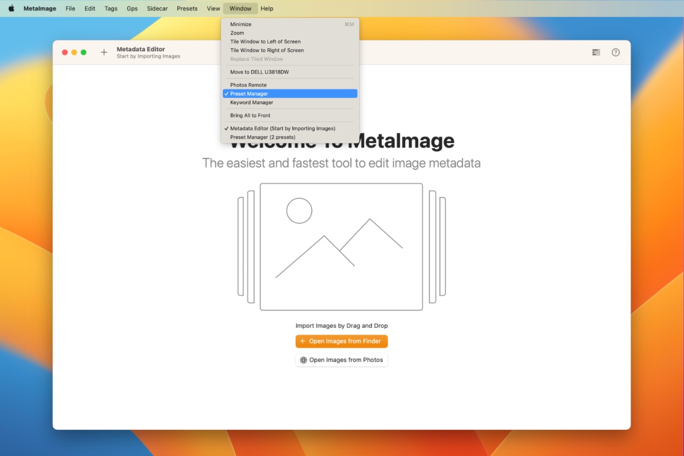Image resolution: width=684 pixels, height=456 pixels.
Task: Choose Move to DELL U3818DW
Action: click(x=290, y=72)
